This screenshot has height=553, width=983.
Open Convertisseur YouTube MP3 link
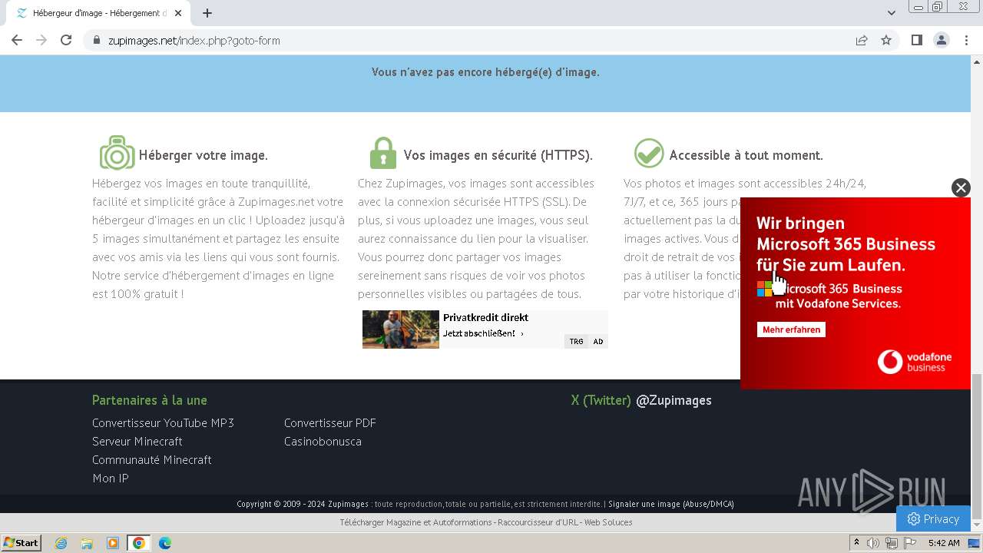163,423
